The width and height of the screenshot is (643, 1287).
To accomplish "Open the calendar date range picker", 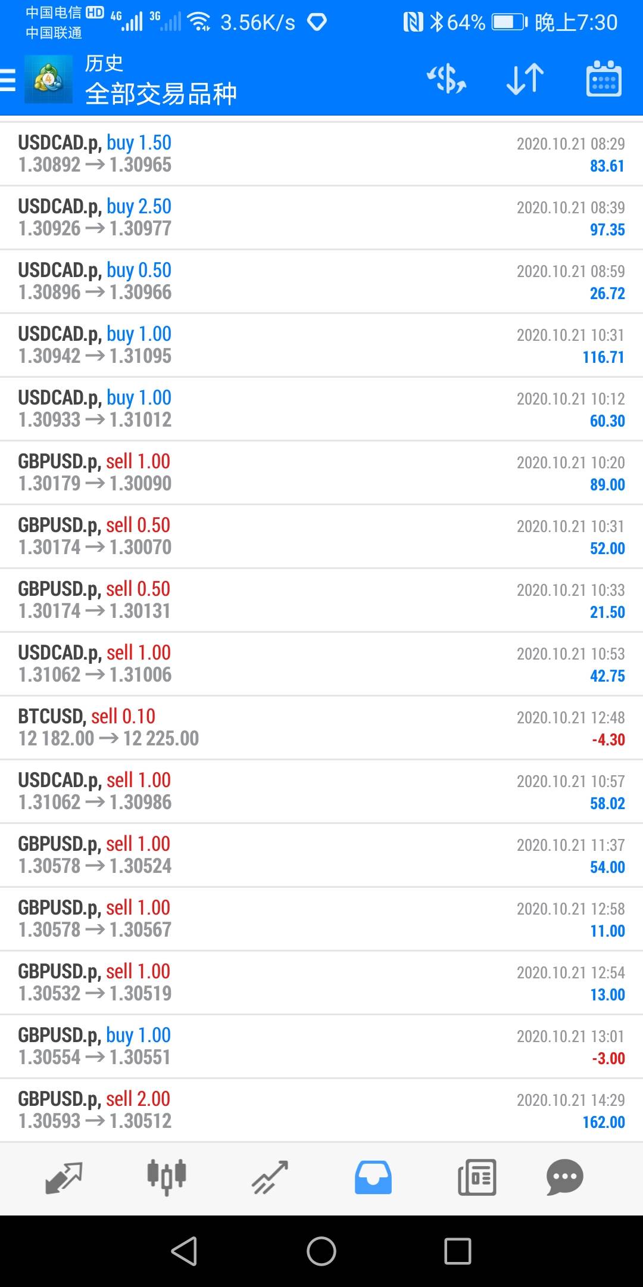I will (604, 79).
